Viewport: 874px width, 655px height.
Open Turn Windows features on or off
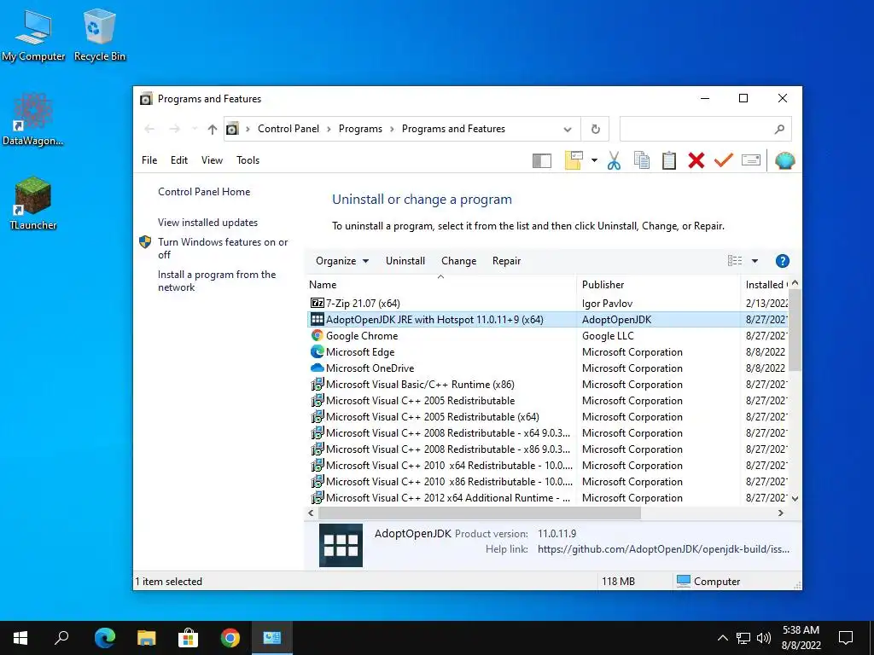223,248
